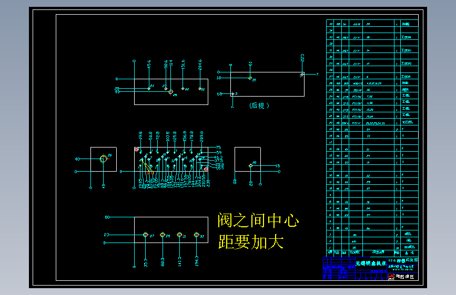The height and width of the screenshot is (295, 456).
Task: Select the hole circle labeled 26 in the left side view
Action: (103, 159)
